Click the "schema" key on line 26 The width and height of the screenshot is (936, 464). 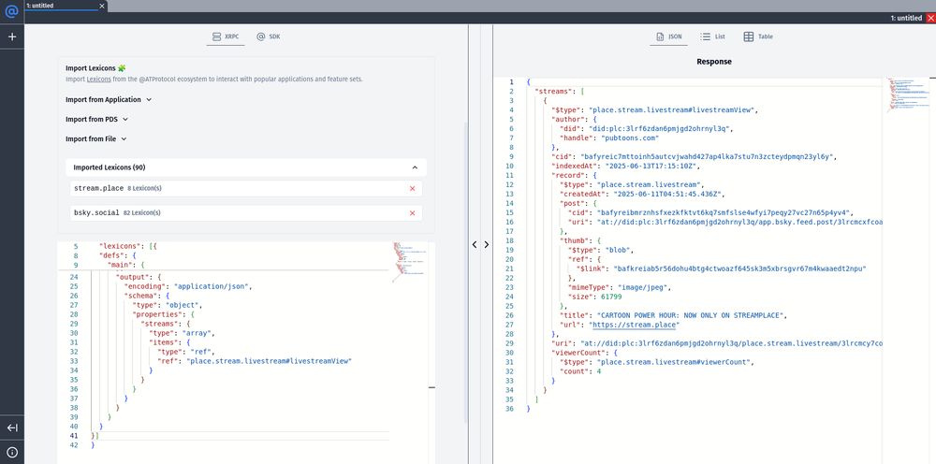coord(142,296)
